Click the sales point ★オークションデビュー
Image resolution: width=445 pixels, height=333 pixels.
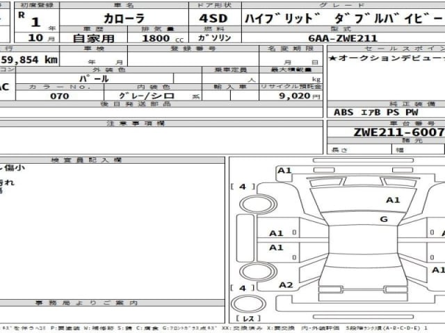point(386,58)
